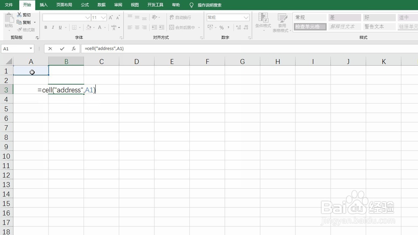Image resolution: width=418 pixels, height=235 pixels.
Task: Open the File (文件) tab
Action: click(9, 5)
